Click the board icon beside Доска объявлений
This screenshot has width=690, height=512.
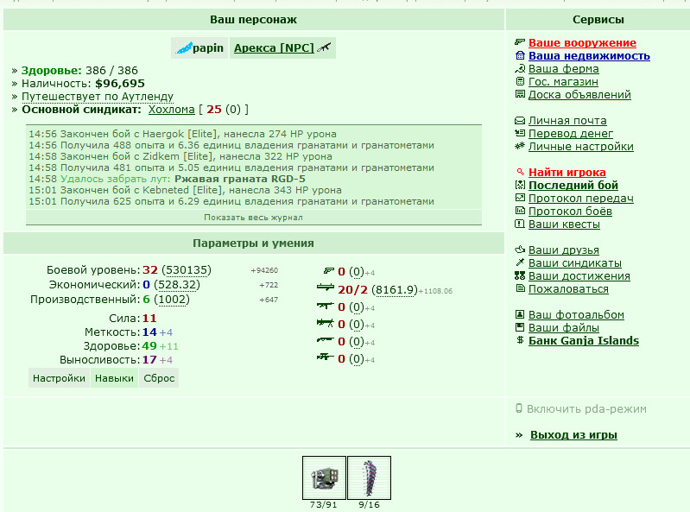pyautogui.click(x=520, y=95)
